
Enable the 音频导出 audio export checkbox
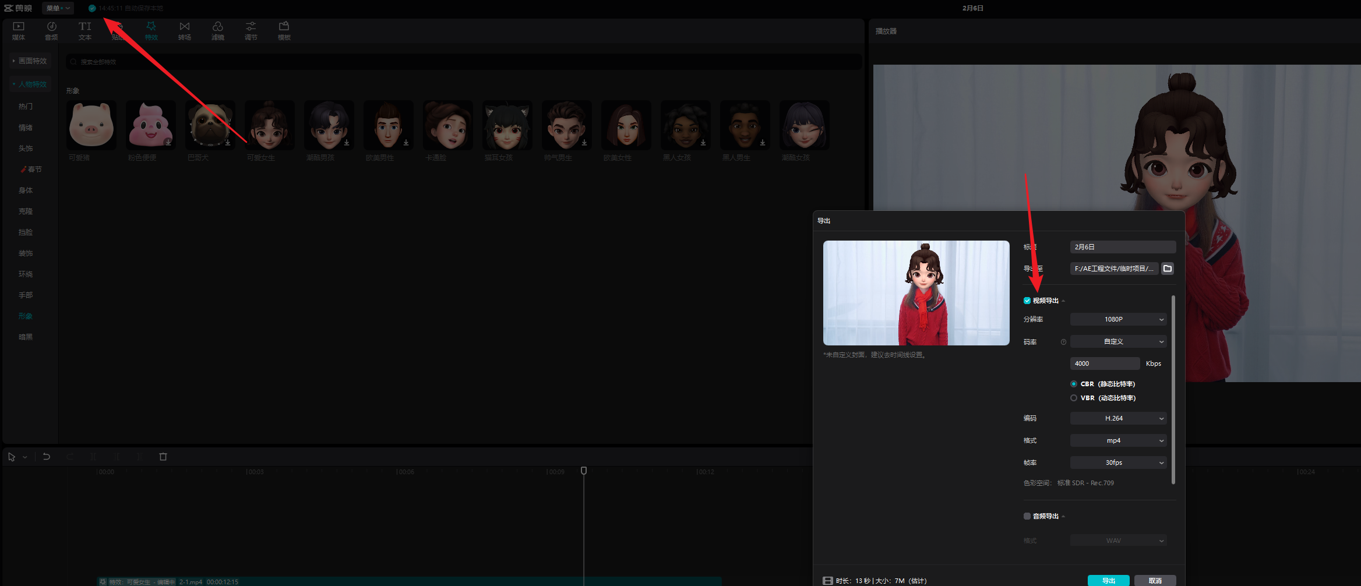1027,516
